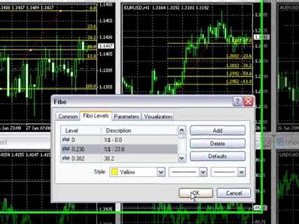Click the Delete level button

tap(217, 143)
